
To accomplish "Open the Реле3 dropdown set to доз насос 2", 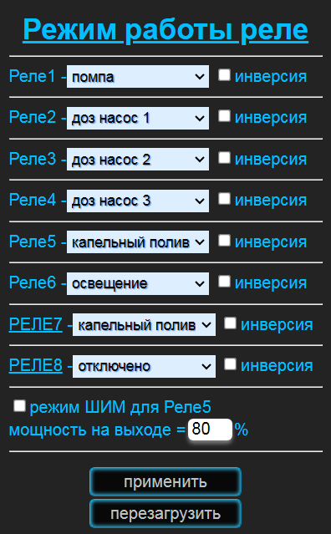I will pyautogui.click(x=138, y=160).
